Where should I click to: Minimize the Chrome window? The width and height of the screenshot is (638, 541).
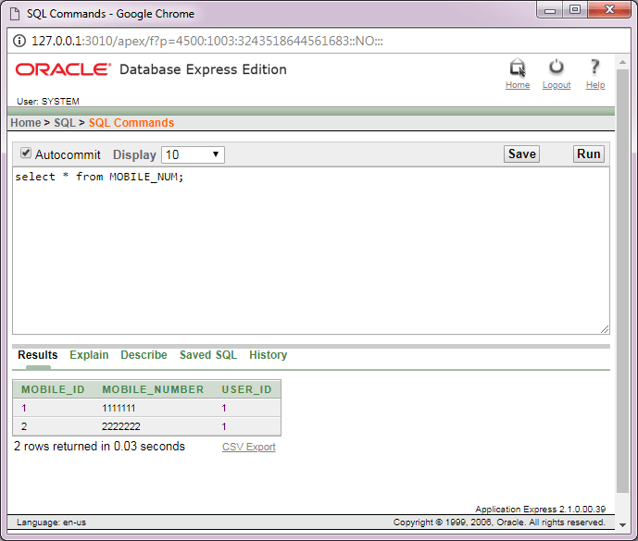[550, 10]
